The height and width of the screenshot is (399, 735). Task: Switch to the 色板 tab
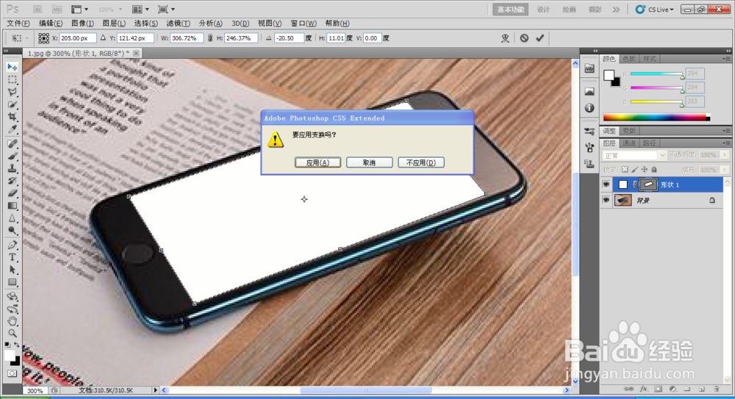coord(629,59)
